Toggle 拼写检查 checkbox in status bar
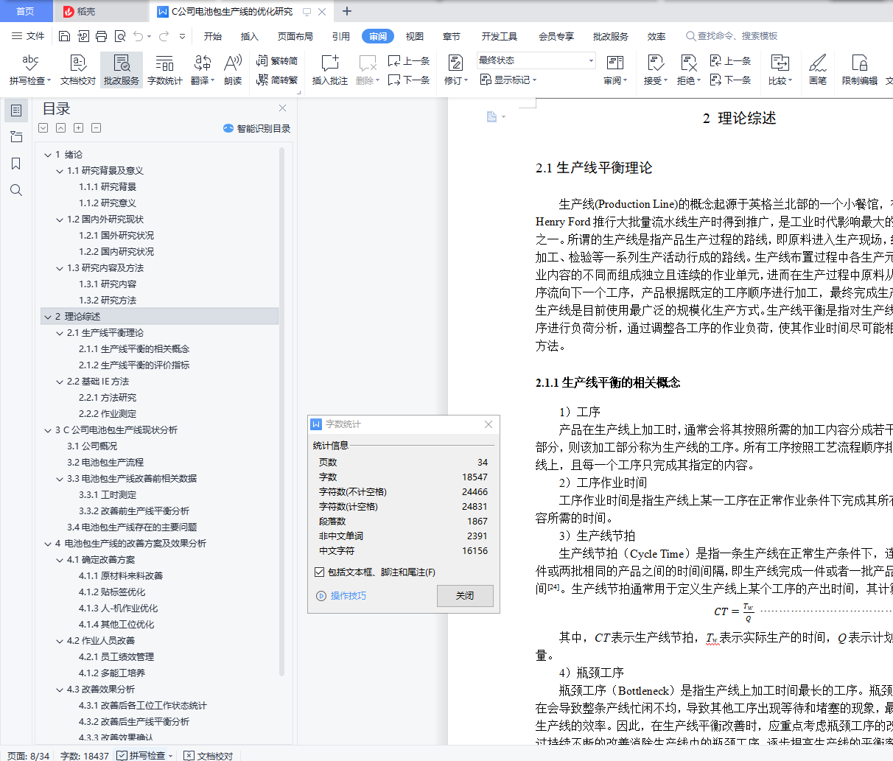Viewport: 893px width, 761px height. 122,755
